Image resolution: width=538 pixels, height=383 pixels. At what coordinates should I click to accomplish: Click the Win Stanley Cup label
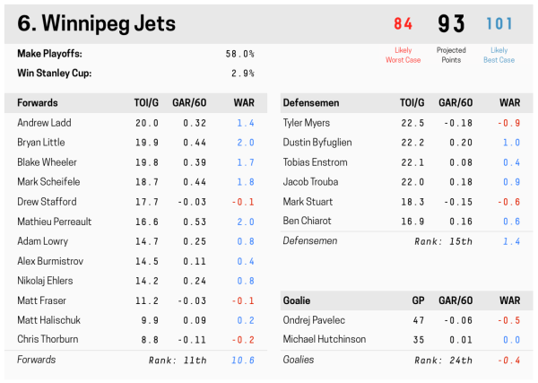coord(54,74)
